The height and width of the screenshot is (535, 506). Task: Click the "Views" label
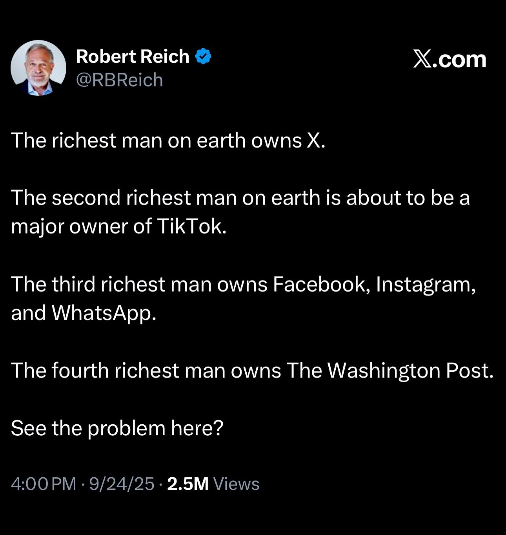236,484
